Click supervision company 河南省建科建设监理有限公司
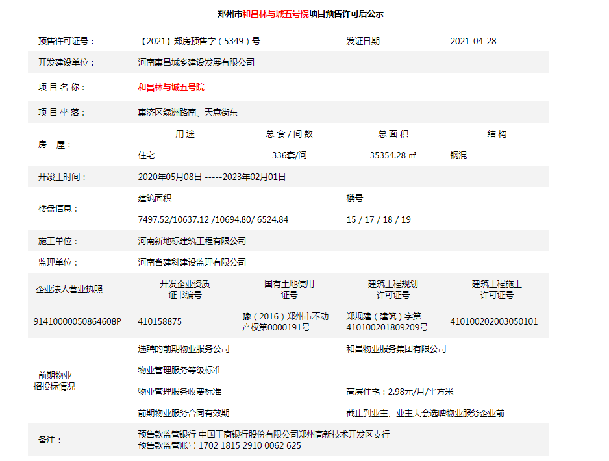The width and height of the screenshot is (609, 461). tap(192, 262)
